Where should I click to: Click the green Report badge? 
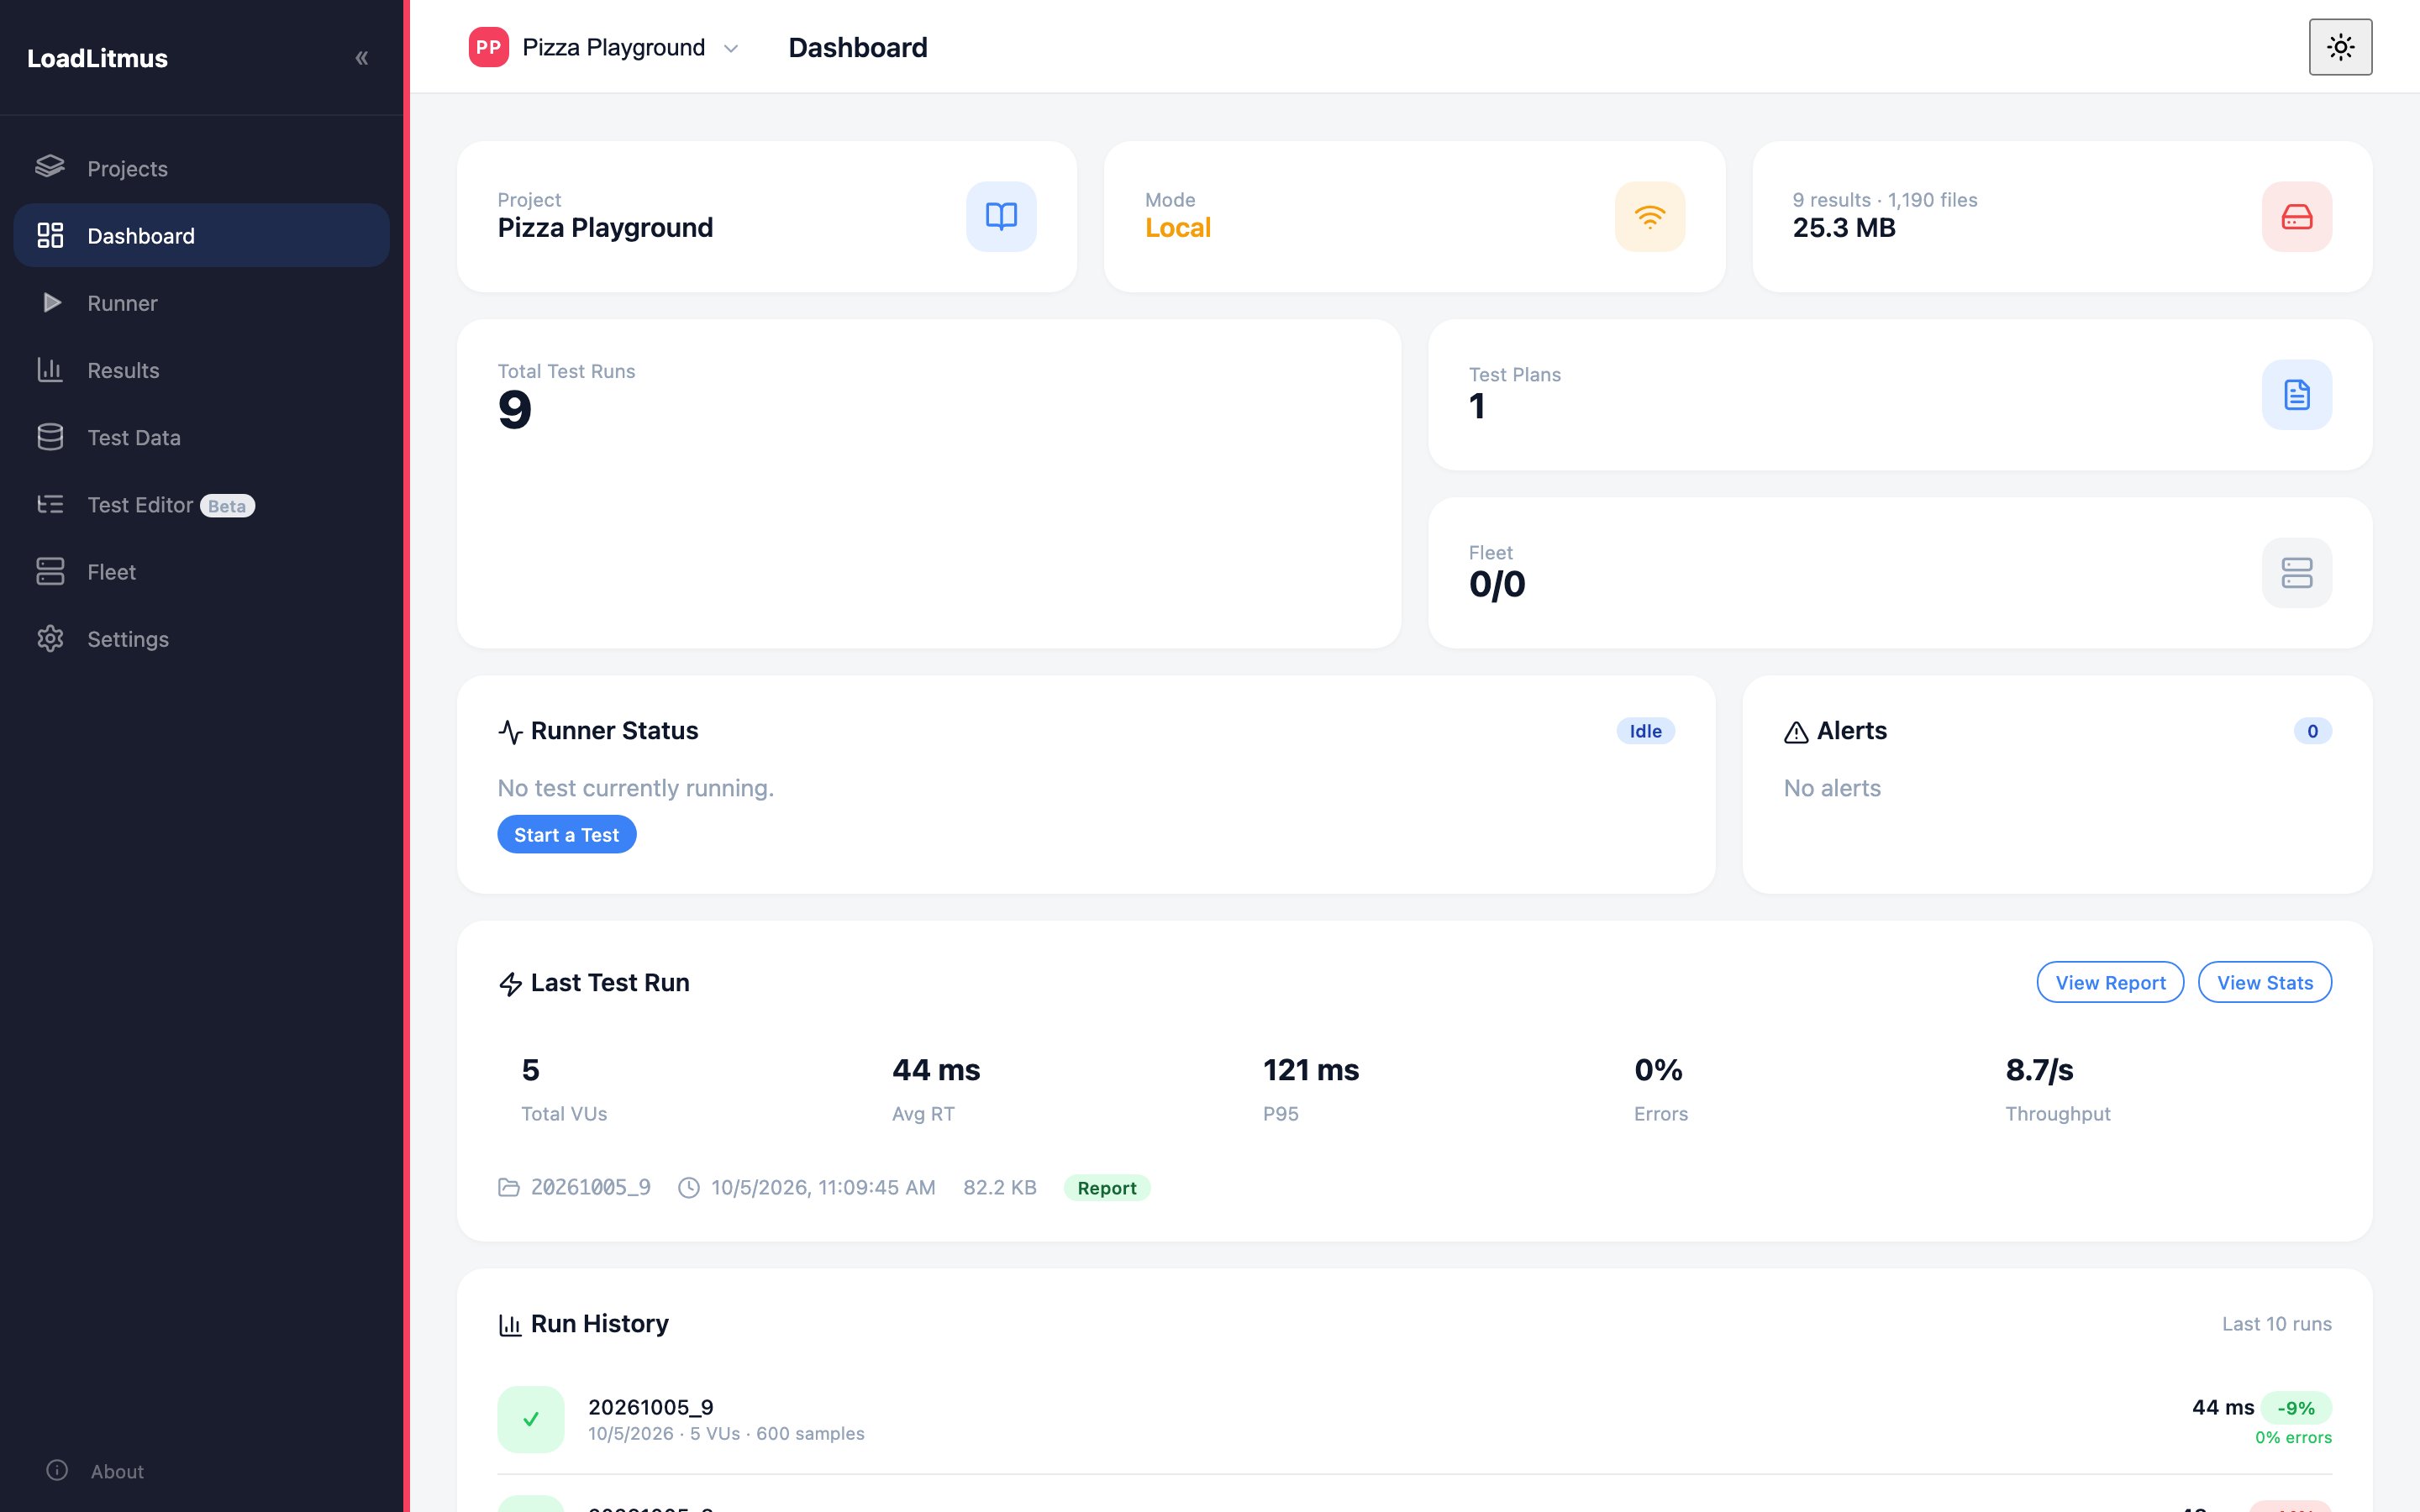[x=1106, y=1187]
